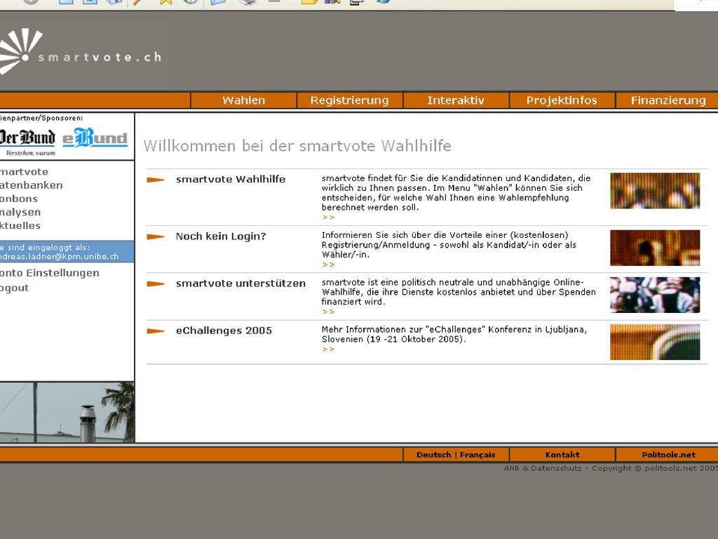Image resolution: width=718 pixels, height=539 pixels.
Task: Switch the language to Français
Action: (x=477, y=455)
